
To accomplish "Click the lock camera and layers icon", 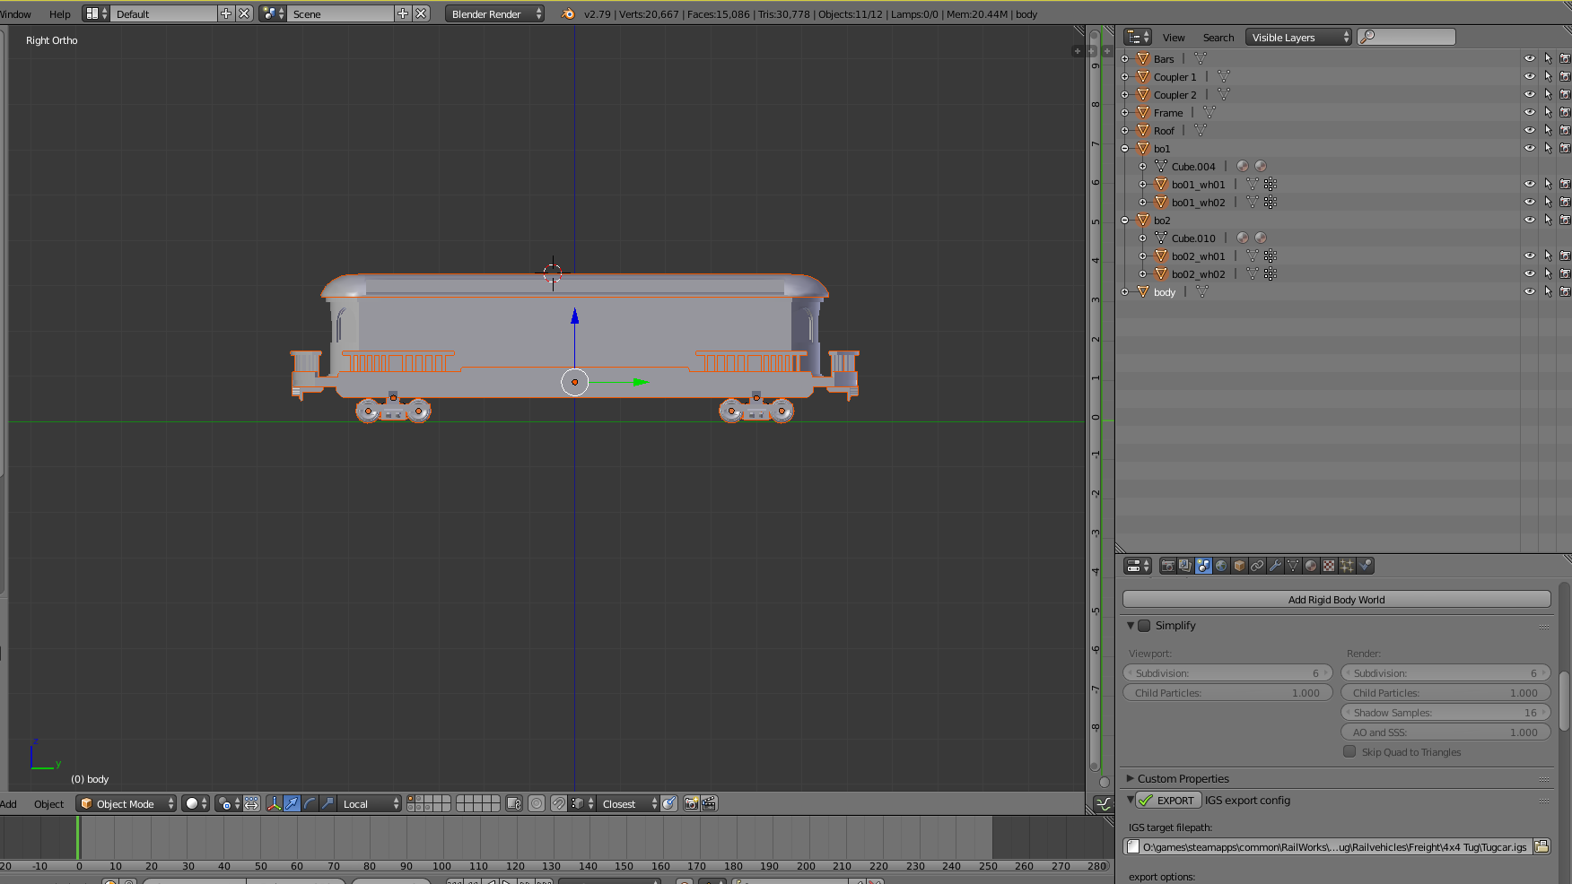I will click(x=514, y=803).
